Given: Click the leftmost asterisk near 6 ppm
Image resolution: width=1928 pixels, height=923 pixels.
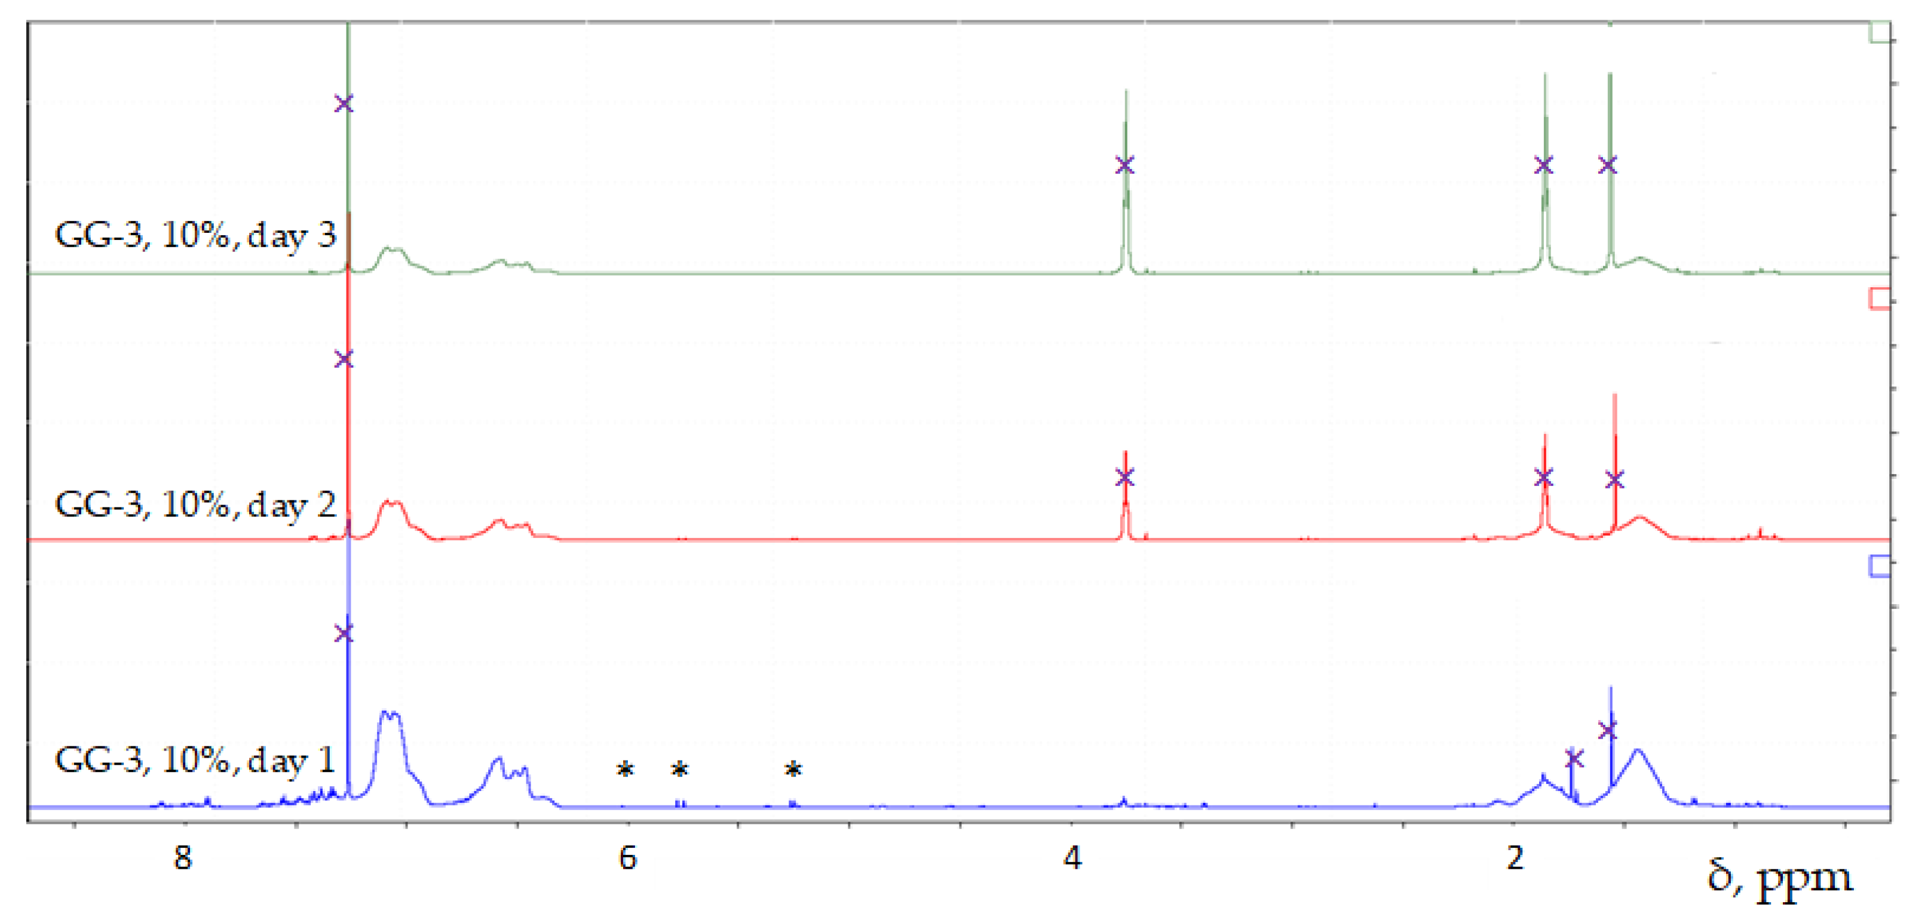Looking at the screenshot, I should [x=625, y=769].
